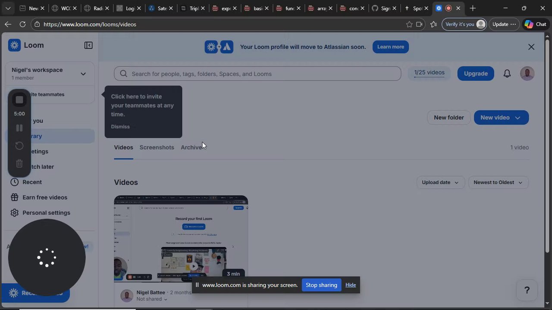Open Recent in the sidebar
The width and height of the screenshot is (552, 310).
point(32,182)
